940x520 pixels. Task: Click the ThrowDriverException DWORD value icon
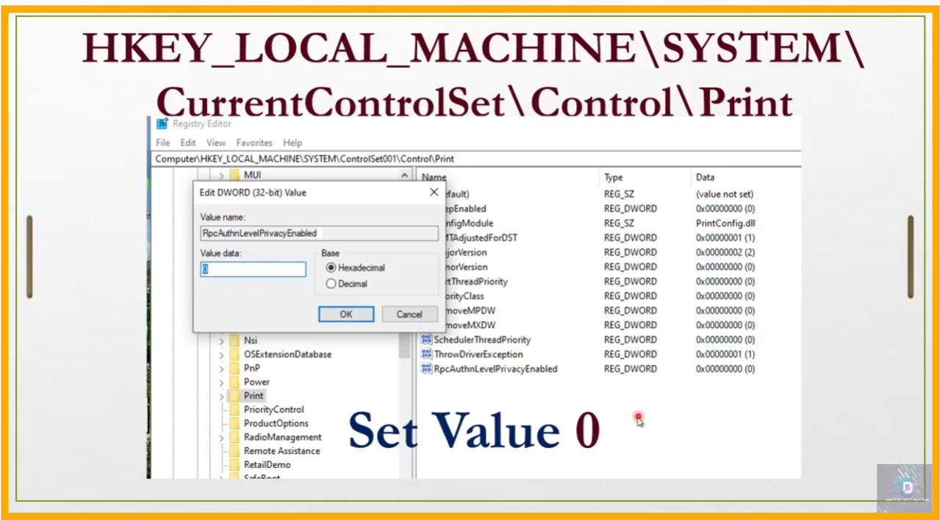pyautogui.click(x=426, y=354)
